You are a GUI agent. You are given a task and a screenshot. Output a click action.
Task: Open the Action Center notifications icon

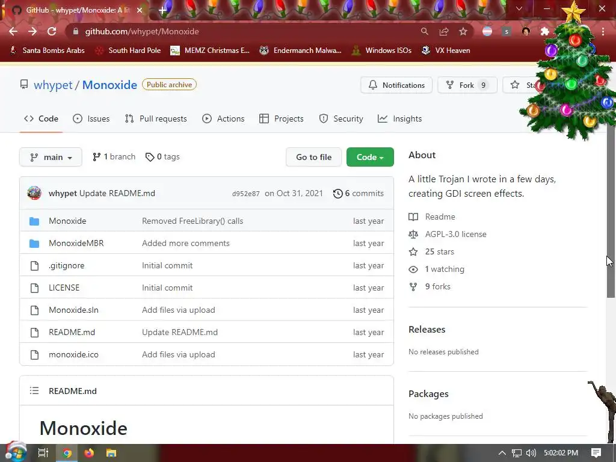point(596,453)
